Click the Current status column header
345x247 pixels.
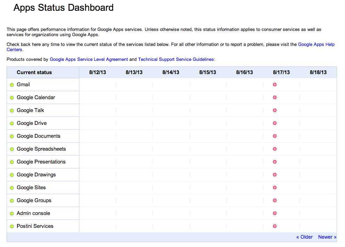[34, 72]
